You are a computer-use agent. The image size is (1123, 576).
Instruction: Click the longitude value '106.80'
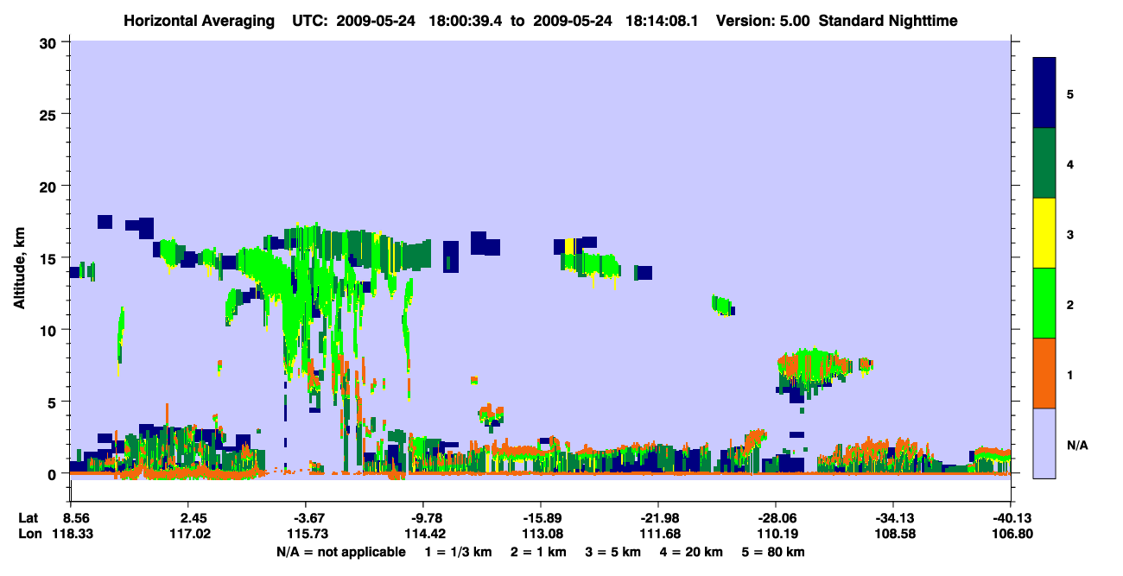(x=1011, y=534)
